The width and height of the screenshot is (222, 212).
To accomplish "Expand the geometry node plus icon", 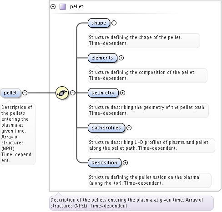I will [x=122, y=93].
